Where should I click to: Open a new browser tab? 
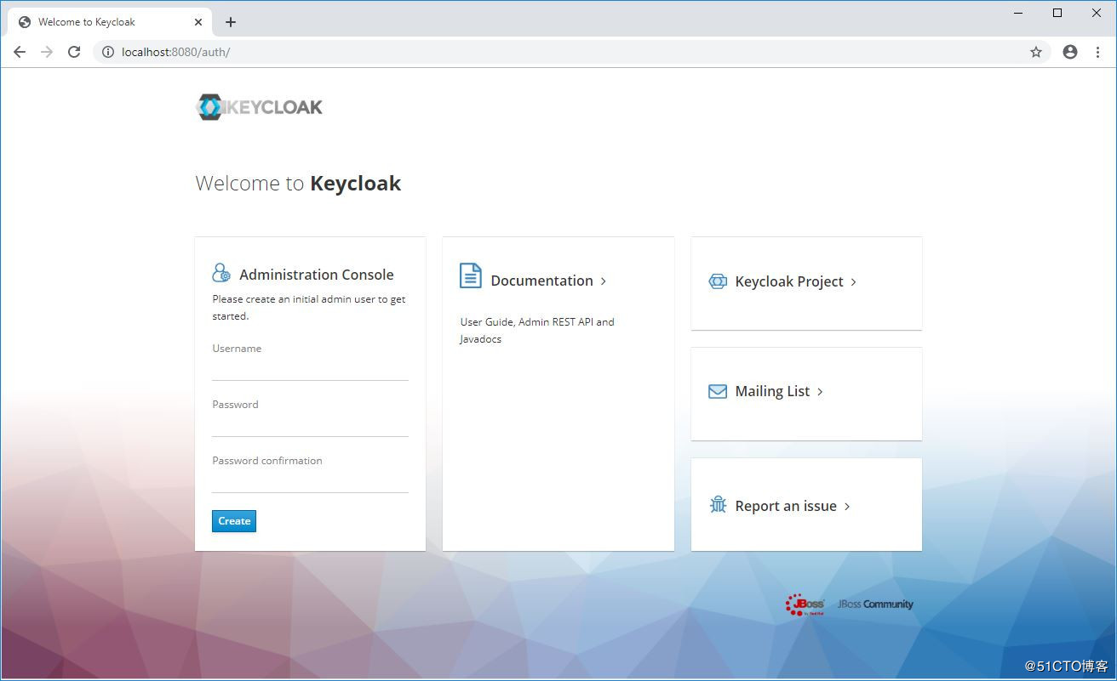point(230,22)
